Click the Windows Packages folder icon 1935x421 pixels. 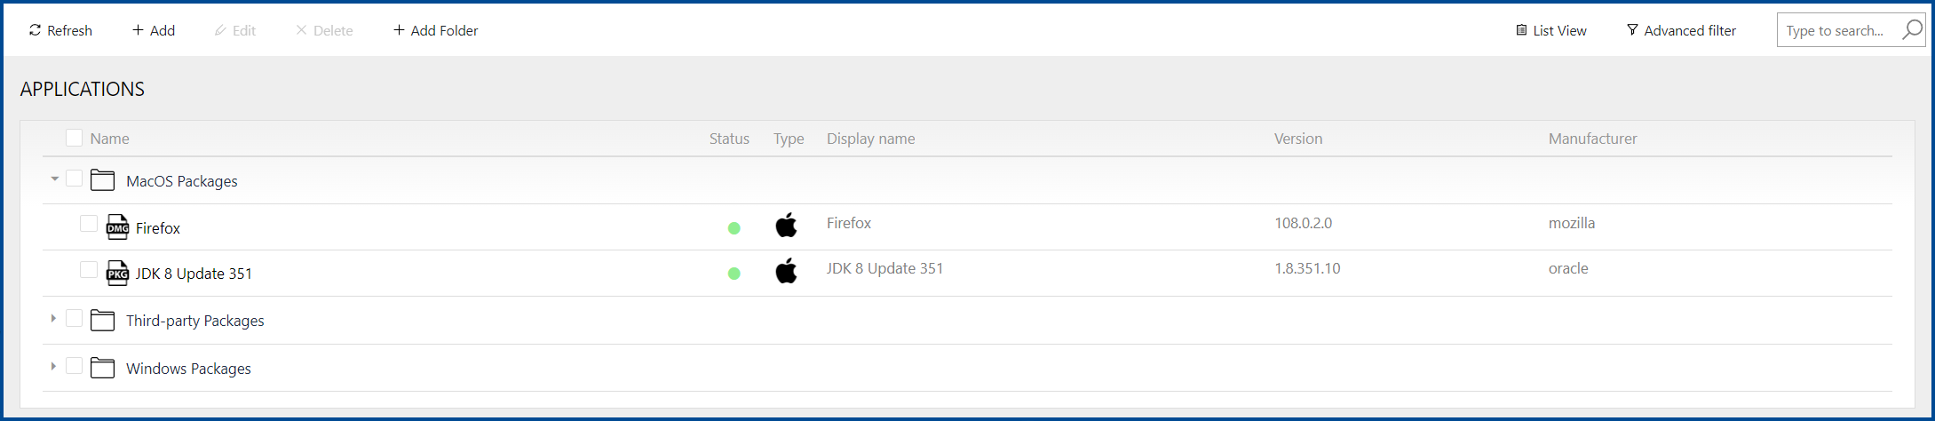103,368
